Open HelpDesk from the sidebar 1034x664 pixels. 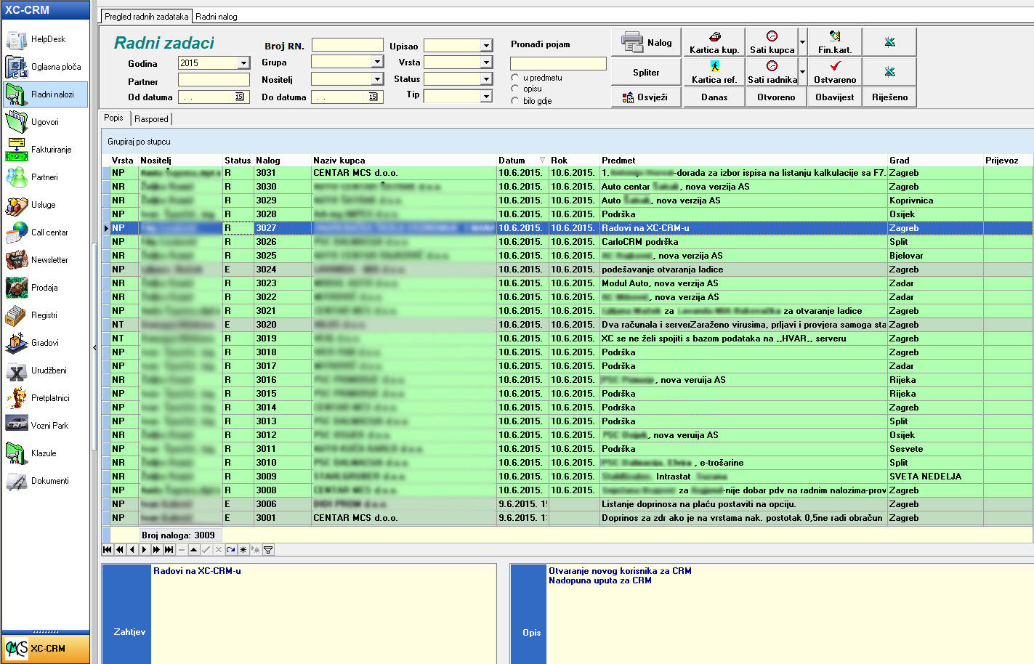[45, 39]
